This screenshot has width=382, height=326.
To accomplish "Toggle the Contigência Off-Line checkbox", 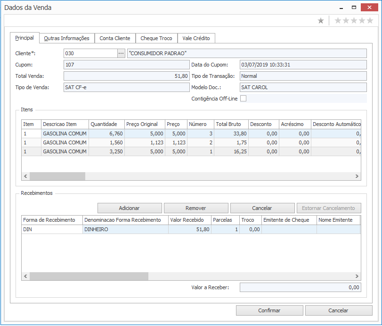I will [243, 98].
